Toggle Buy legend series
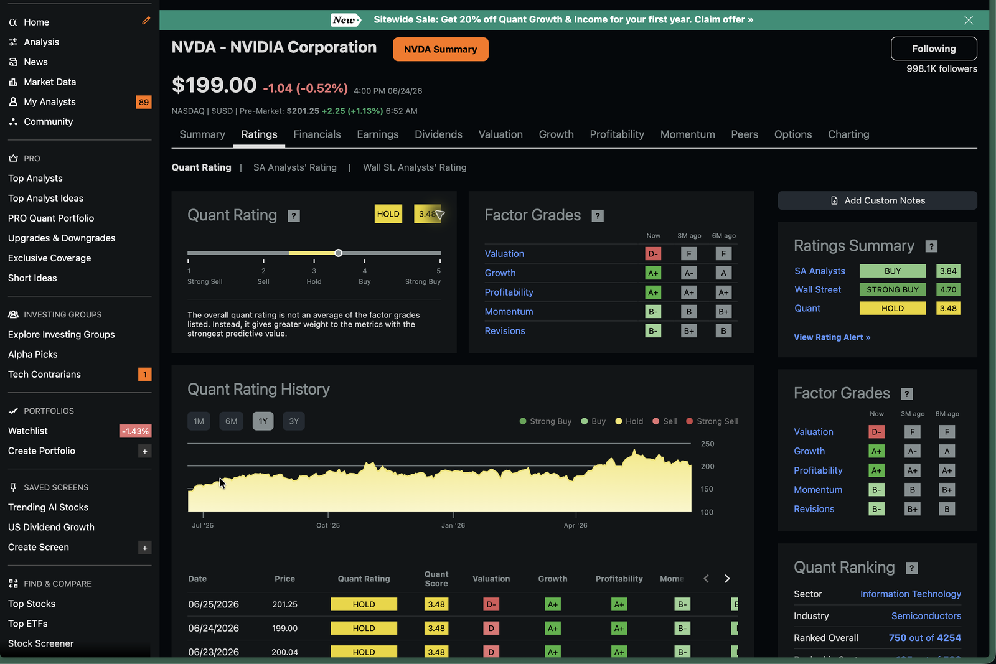The image size is (996, 664). click(x=593, y=421)
